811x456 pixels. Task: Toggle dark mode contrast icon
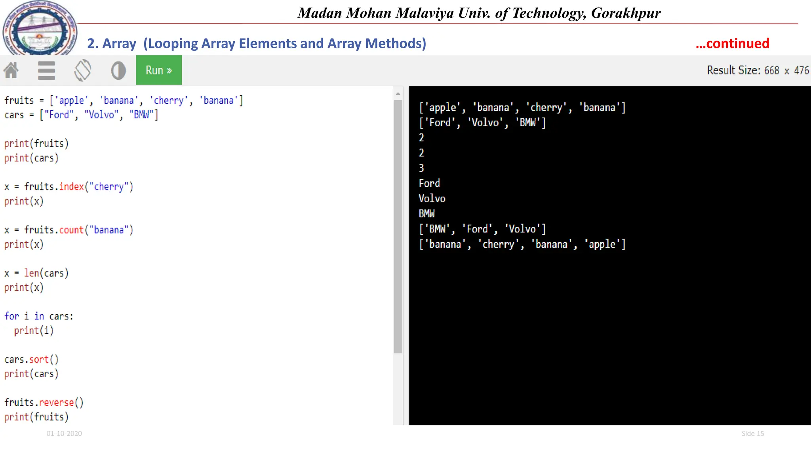(x=118, y=70)
